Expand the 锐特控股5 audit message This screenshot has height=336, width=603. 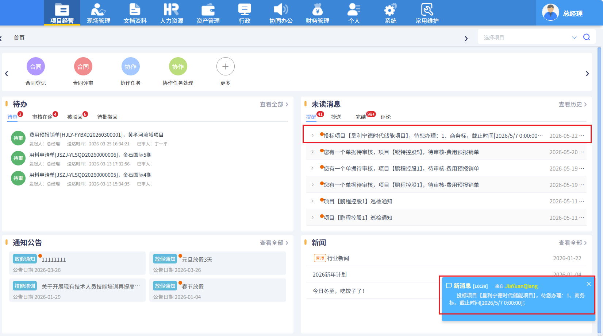click(x=312, y=152)
